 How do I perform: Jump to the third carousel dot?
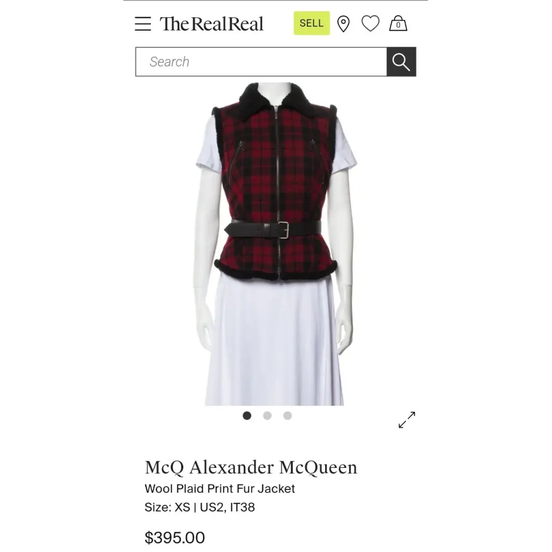tap(288, 416)
